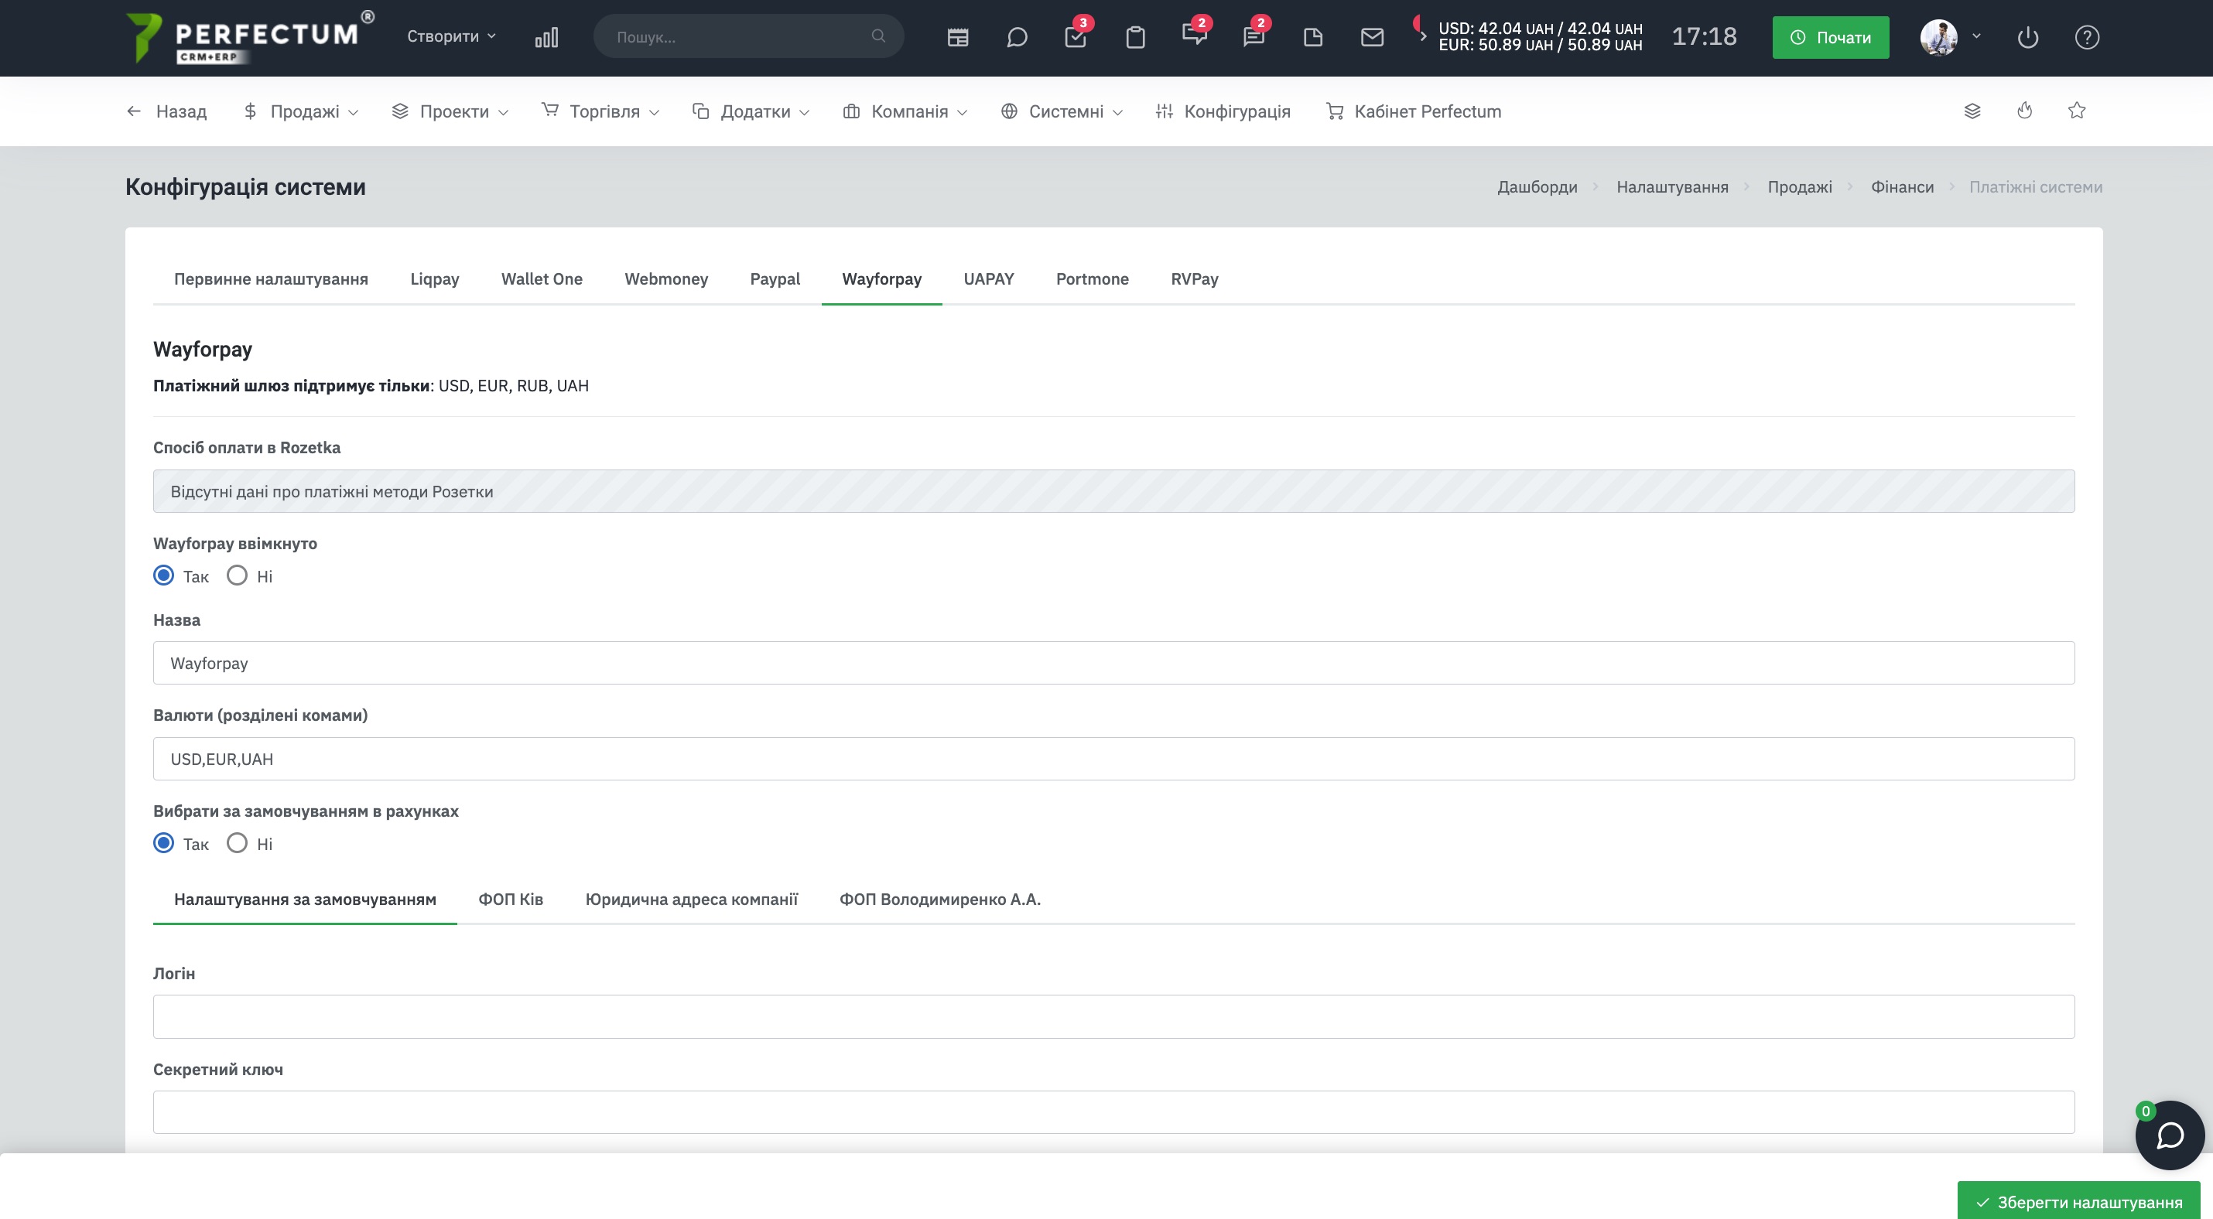Switch to Первинне налаштування tab
The height and width of the screenshot is (1219, 2213).
click(x=271, y=279)
